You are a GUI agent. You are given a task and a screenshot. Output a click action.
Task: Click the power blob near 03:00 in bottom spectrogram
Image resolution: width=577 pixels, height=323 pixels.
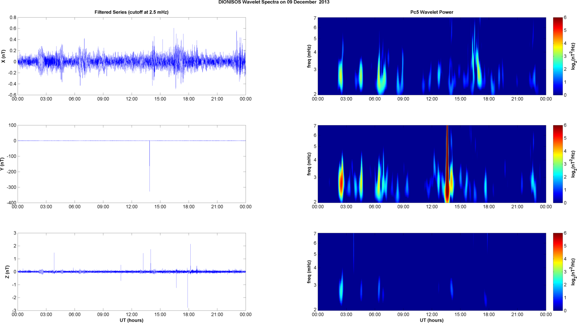[x=341, y=288]
